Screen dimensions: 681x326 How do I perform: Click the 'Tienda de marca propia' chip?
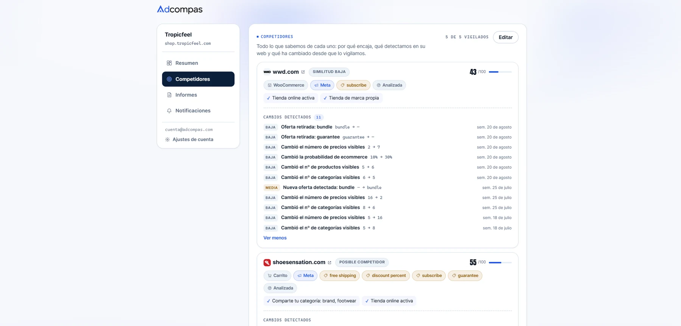pyautogui.click(x=351, y=98)
